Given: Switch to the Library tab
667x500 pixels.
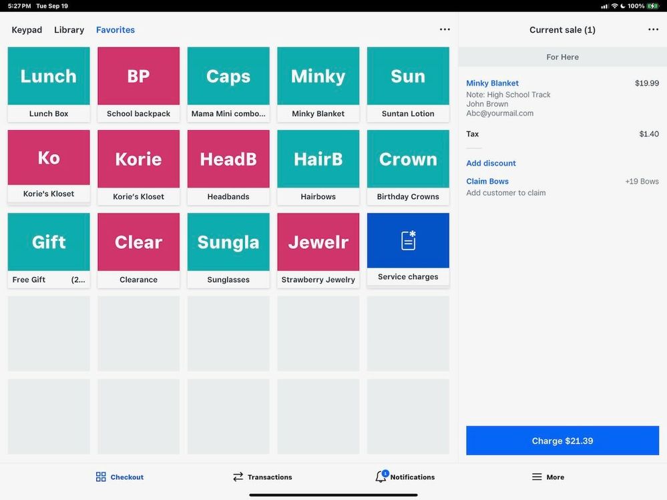Looking at the screenshot, I should pos(69,30).
